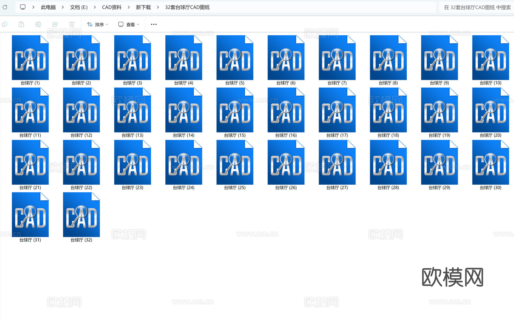The width and height of the screenshot is (514, 320).
Task: Click the Share icon in the toolbar
Action: click(55, 24)
